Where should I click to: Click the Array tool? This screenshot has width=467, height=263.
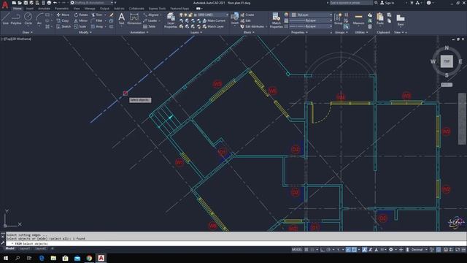point(97,26)
